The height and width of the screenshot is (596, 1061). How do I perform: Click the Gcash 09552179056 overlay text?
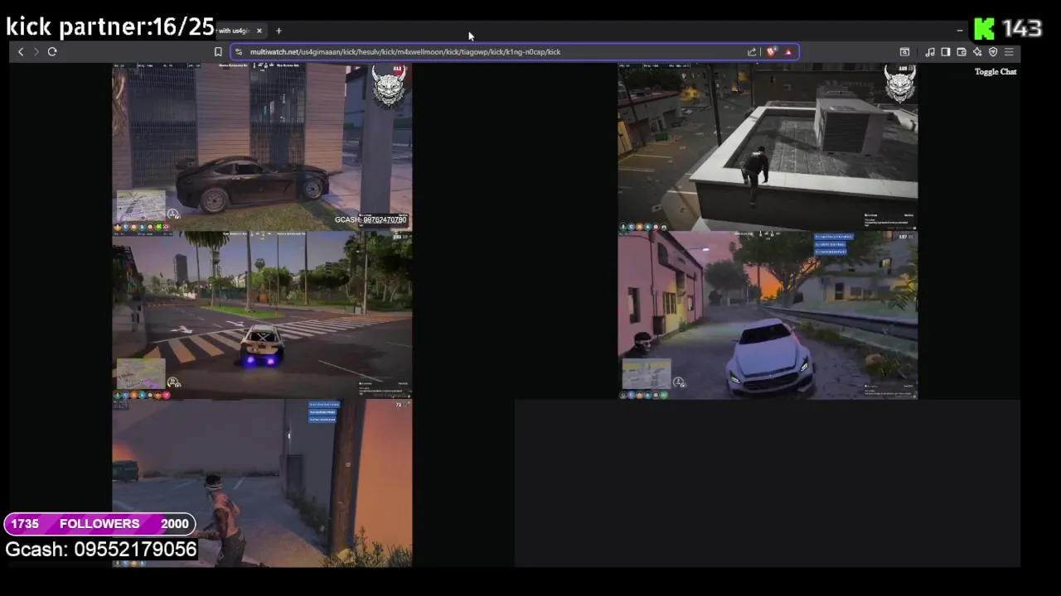101,550
